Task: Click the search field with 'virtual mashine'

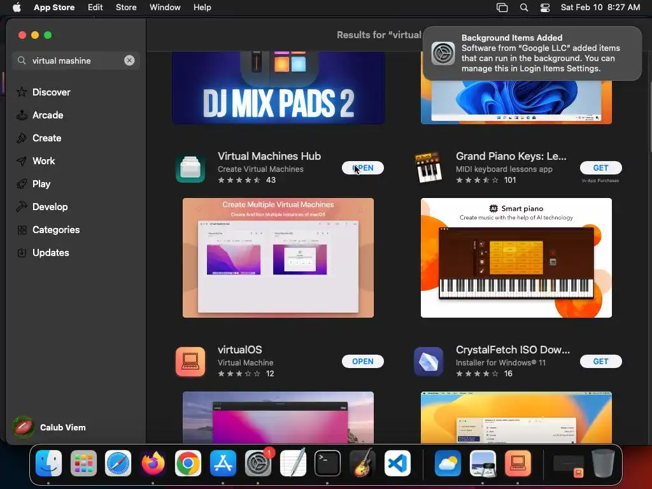Action: [x=76, y=60]
